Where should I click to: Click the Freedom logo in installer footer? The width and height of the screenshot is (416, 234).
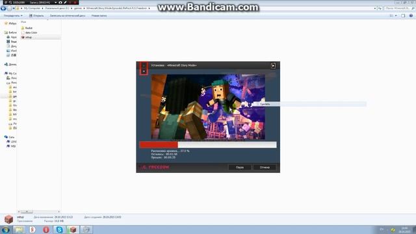click(155, 167)
